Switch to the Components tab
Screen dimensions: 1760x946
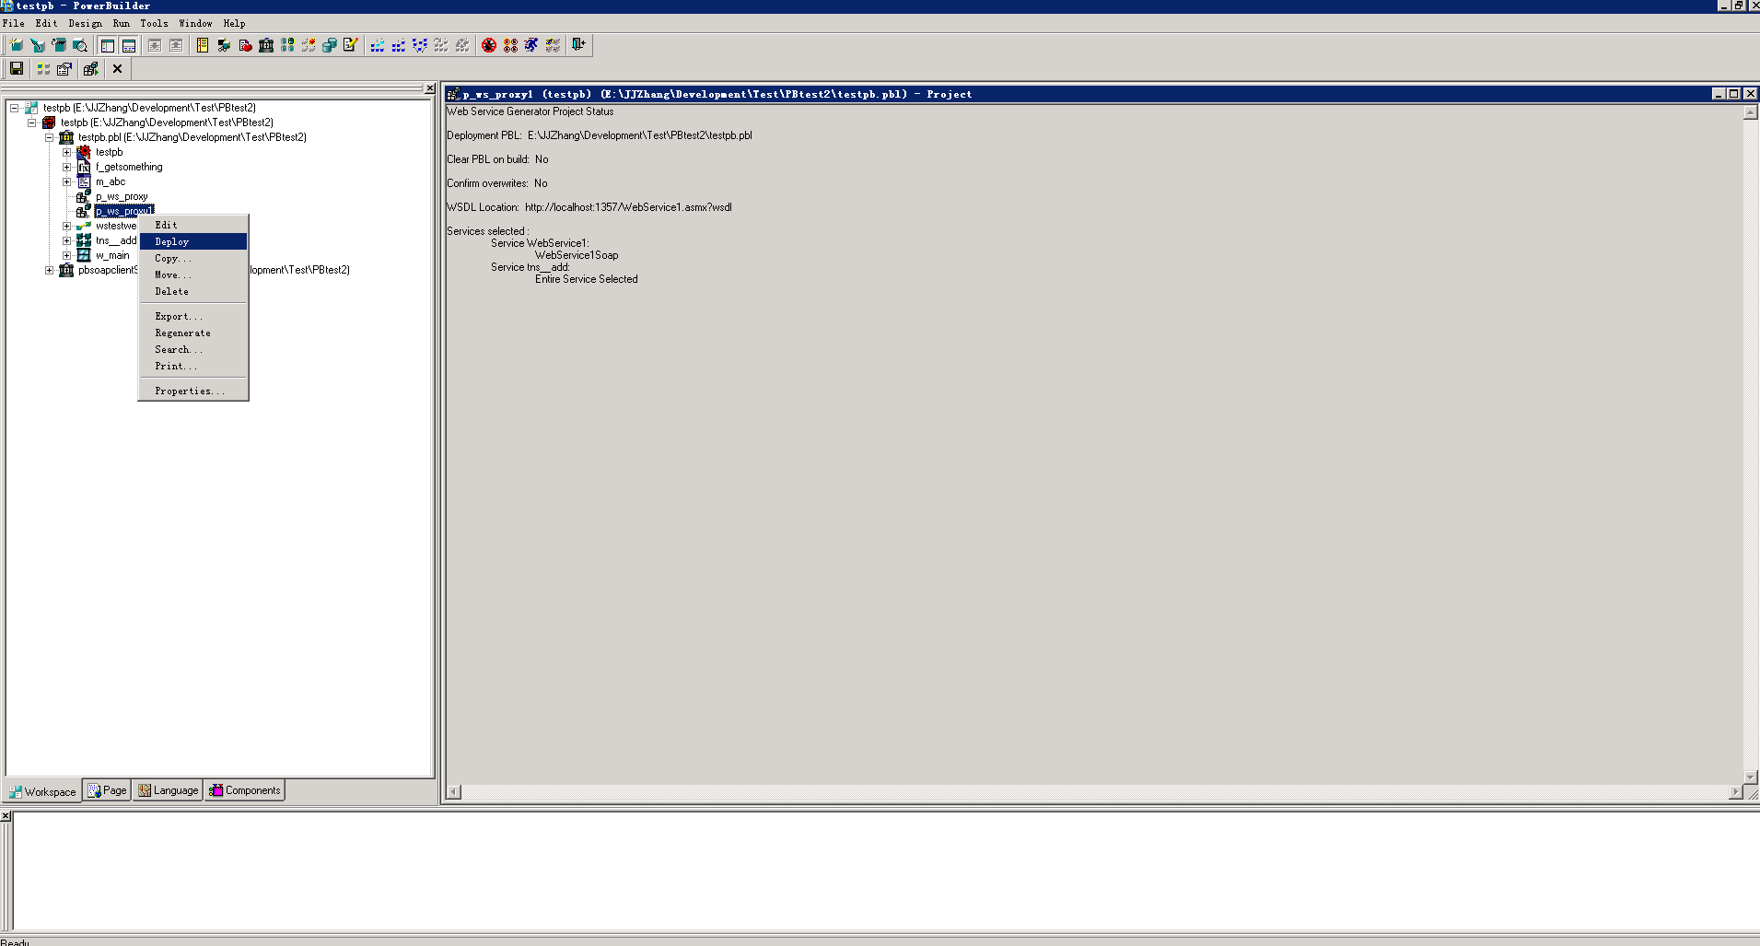(244, 789)
